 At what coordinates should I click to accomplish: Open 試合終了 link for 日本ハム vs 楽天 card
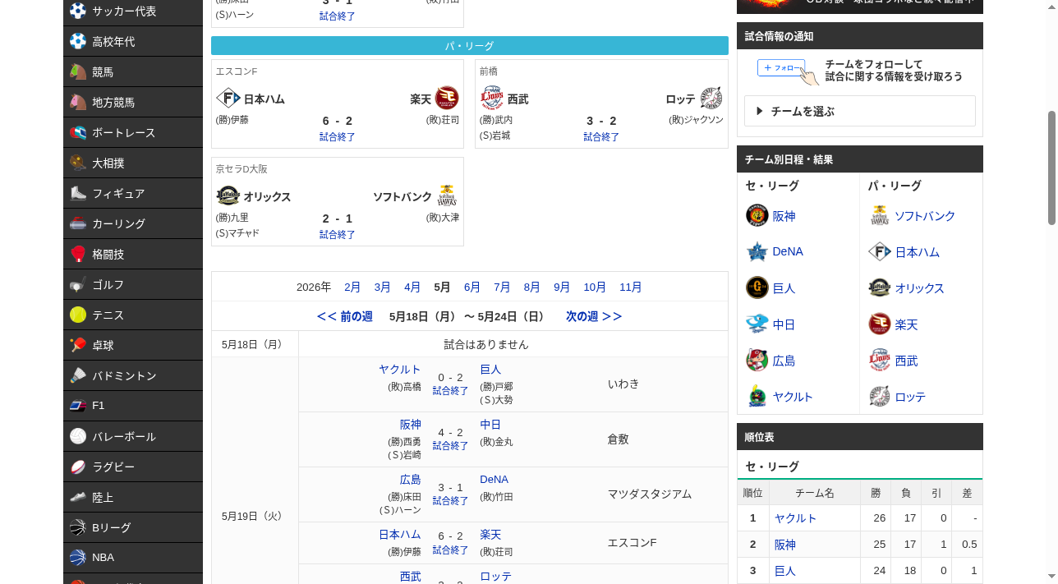338,136
